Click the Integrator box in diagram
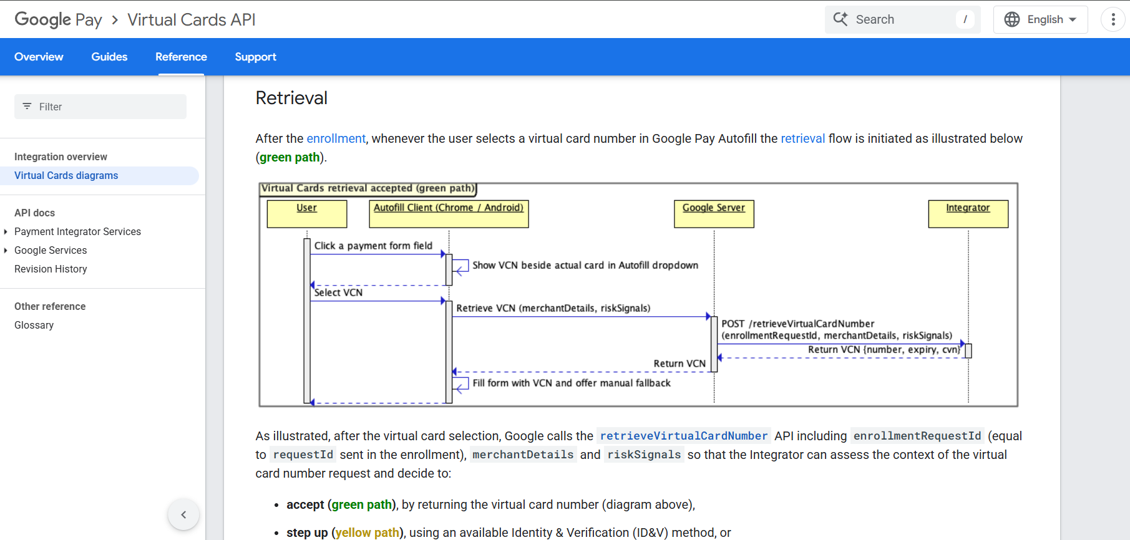1130x540 pixels. [x=968, y=214]
